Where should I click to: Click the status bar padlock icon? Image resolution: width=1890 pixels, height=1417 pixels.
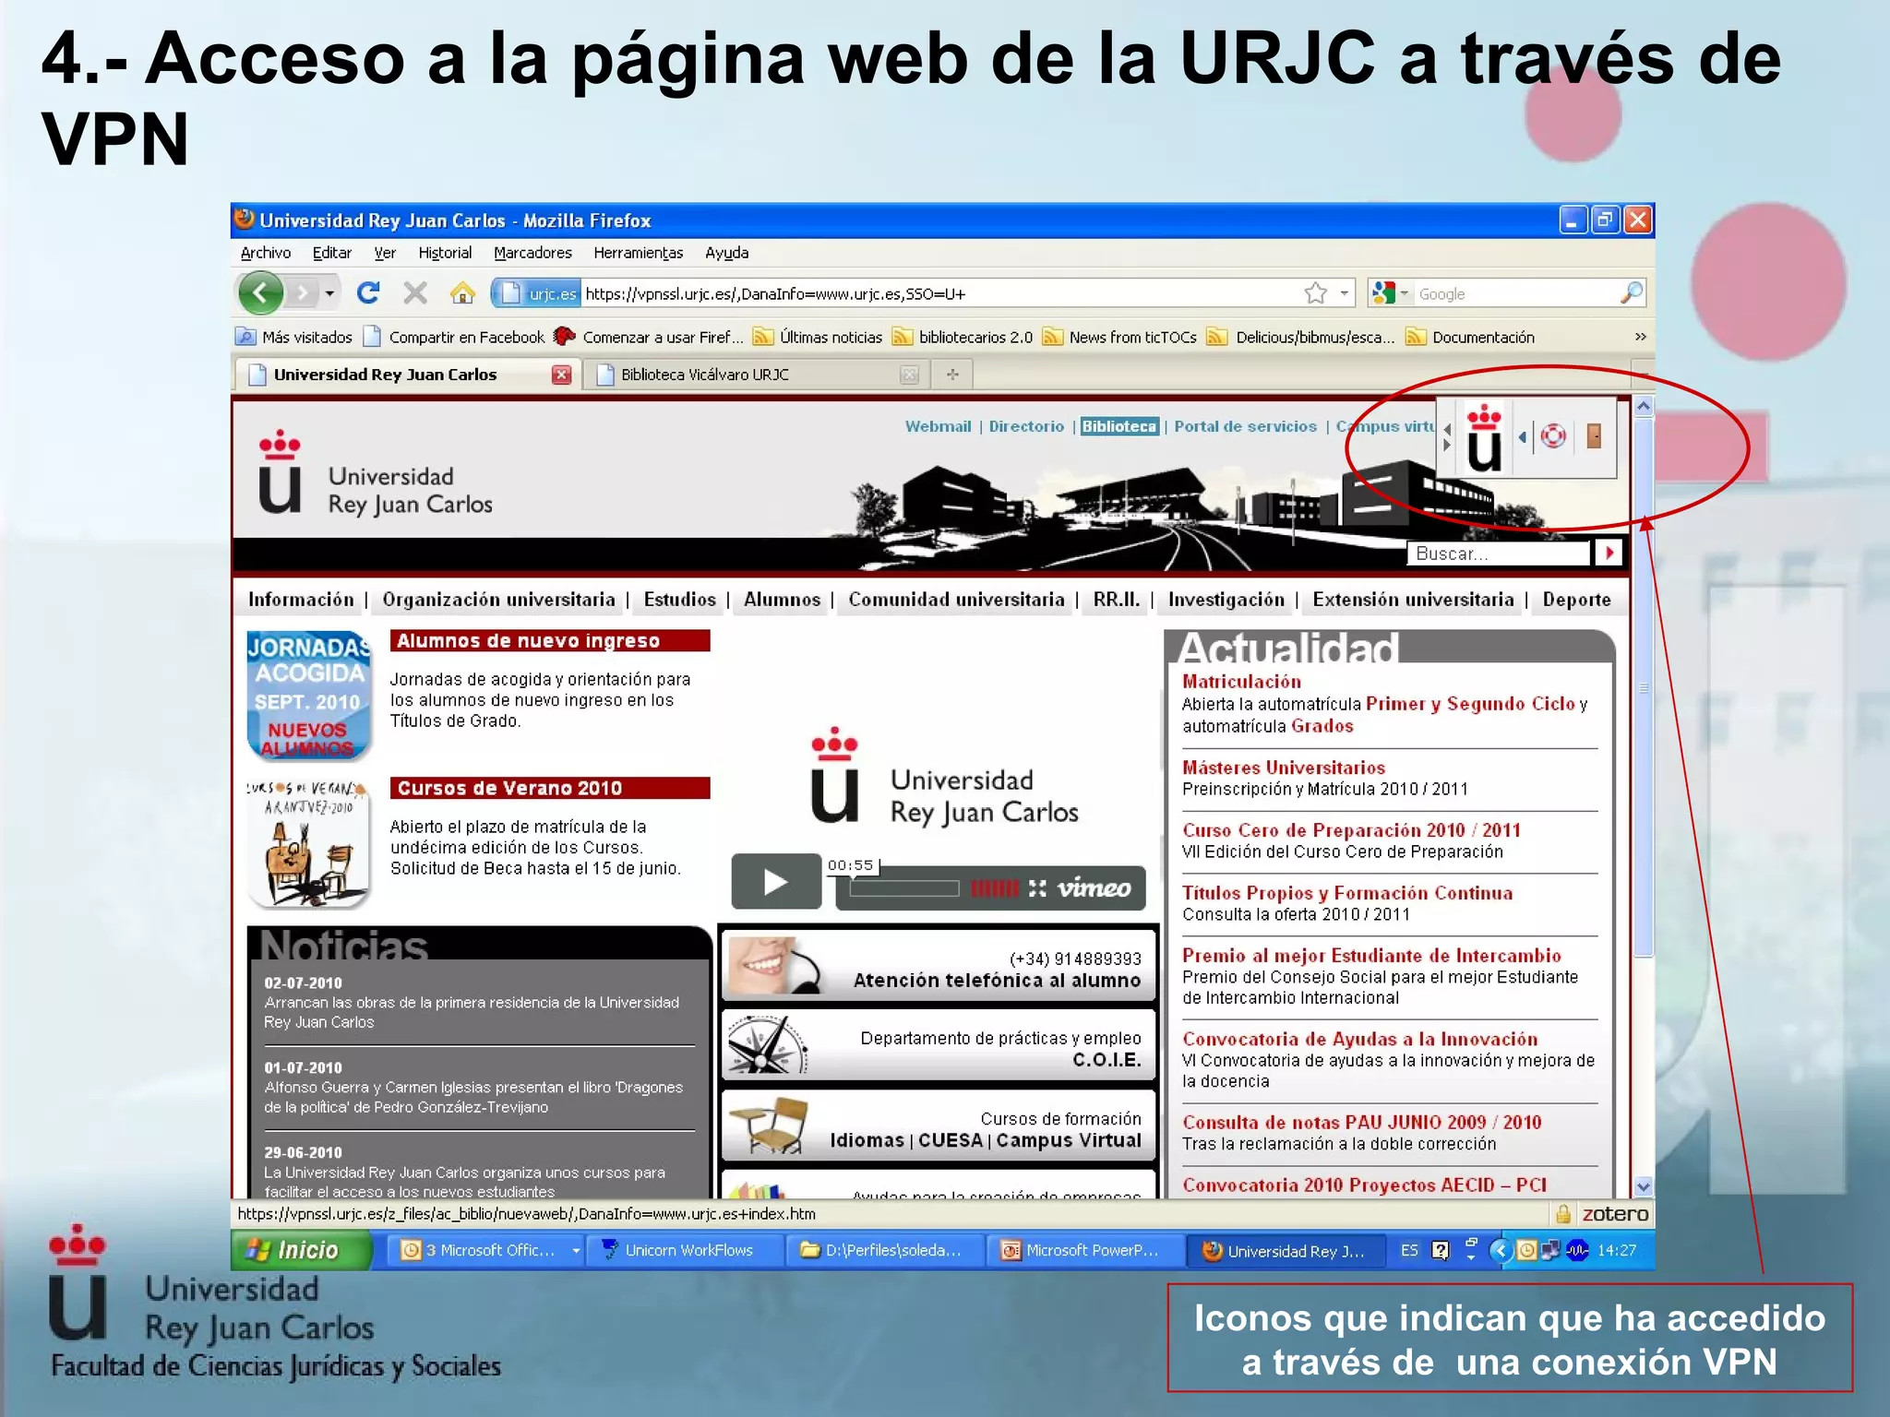coord(1562,1214)
